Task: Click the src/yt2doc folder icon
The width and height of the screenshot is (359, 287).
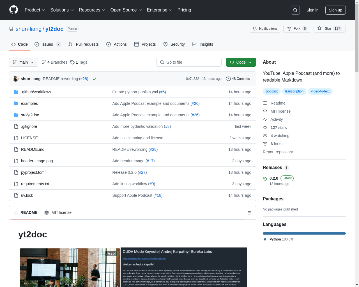Action: pyautogui.click(x=16, y=115)
